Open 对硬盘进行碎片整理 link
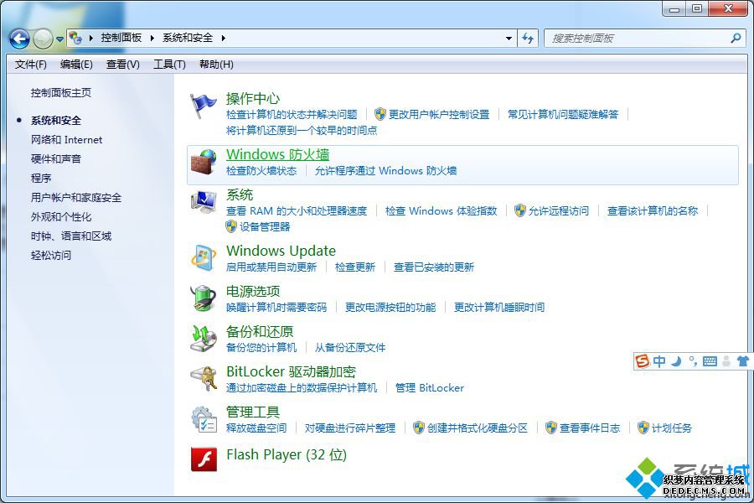 tap(349, 428)
